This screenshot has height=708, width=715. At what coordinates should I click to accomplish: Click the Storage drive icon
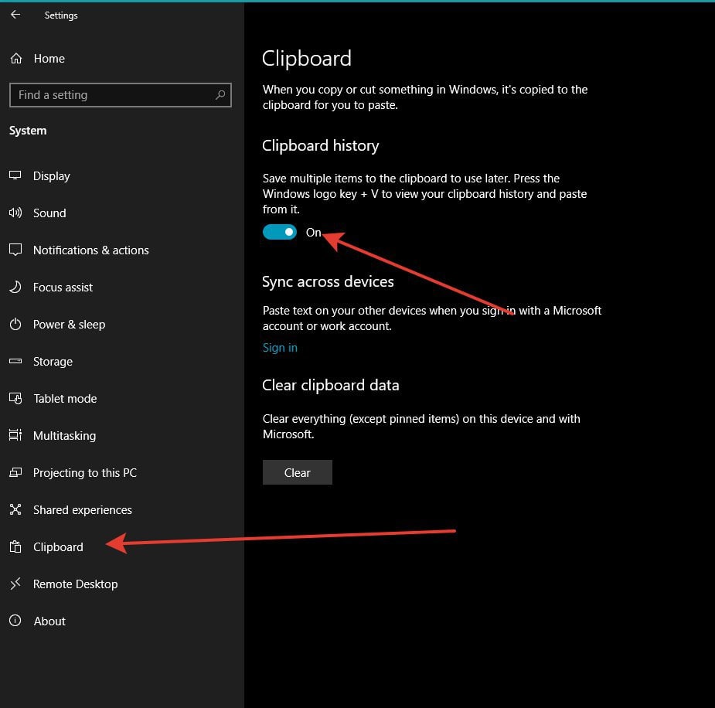pos(15,361)
